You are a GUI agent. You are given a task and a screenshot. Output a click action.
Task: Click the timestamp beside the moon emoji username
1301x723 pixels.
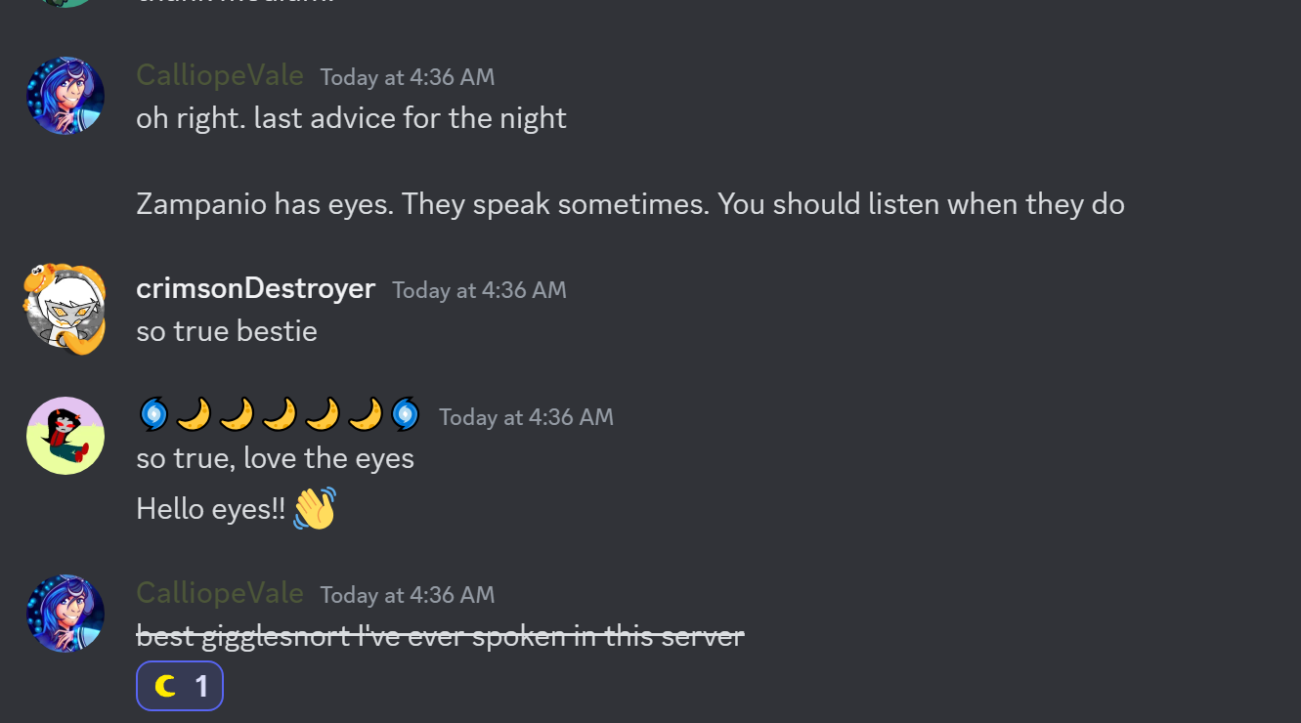tap(526, 417)
